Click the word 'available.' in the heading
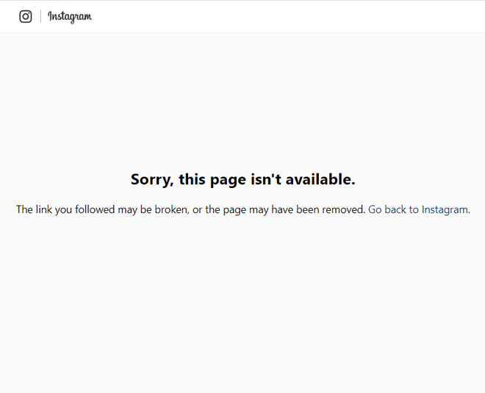The width and height of the screenshot is (485, 393). coord(320,179)
